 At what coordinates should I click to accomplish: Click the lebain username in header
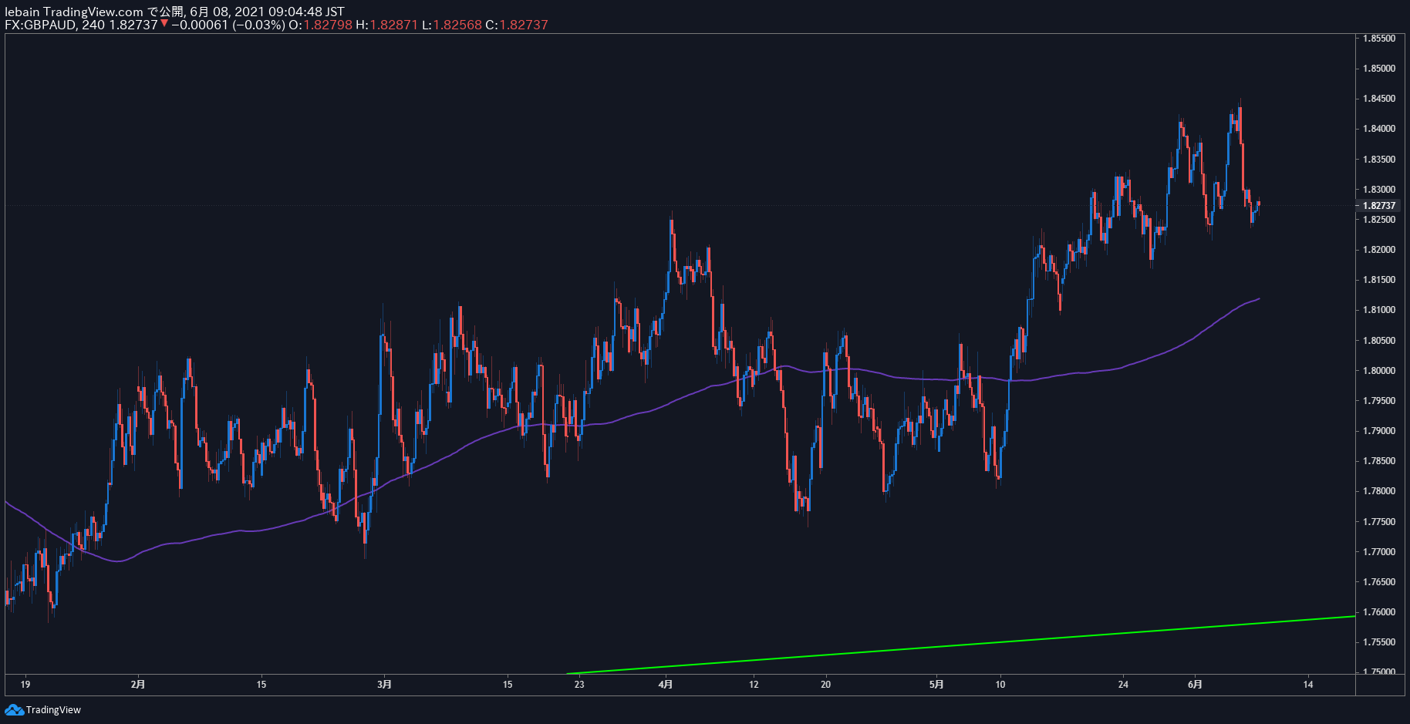pos(22,12)
